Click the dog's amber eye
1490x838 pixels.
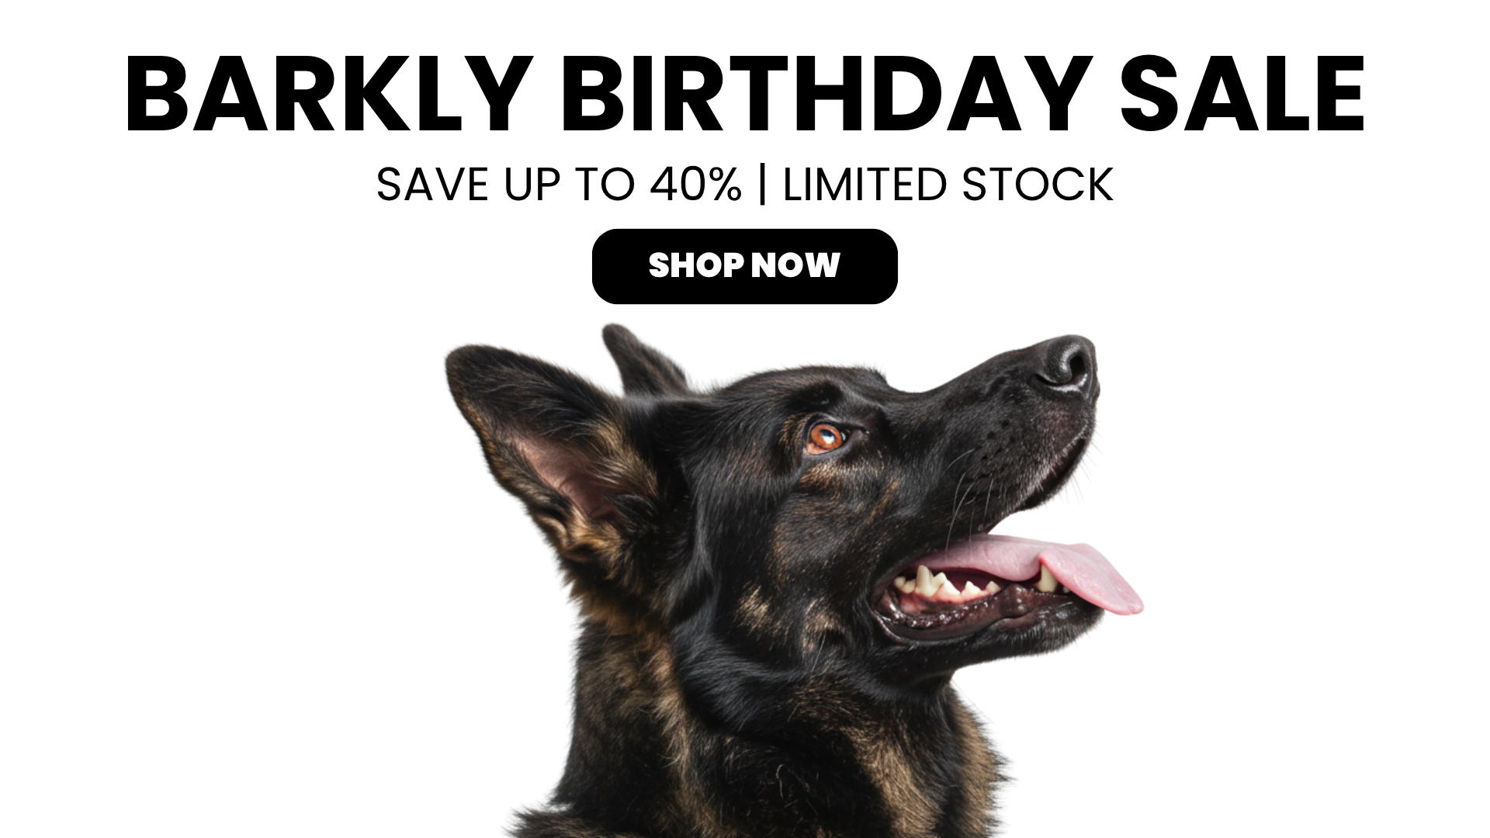click(x=825, y=438)
